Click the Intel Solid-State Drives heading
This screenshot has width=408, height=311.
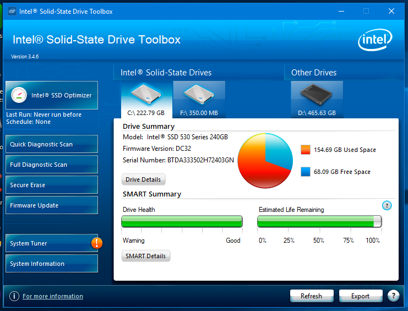(166, 73)
